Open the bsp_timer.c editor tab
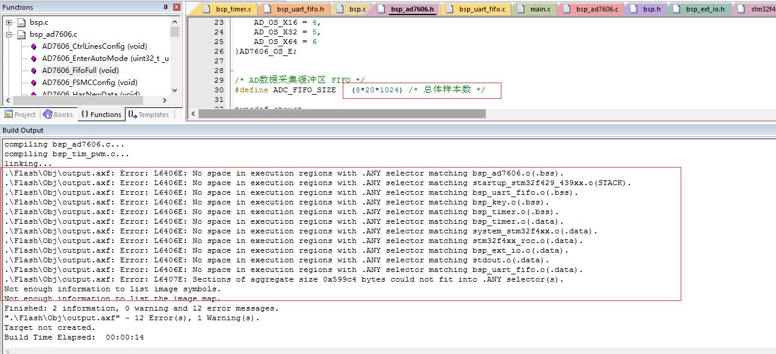The image size is (776, 354). point(228,9)
